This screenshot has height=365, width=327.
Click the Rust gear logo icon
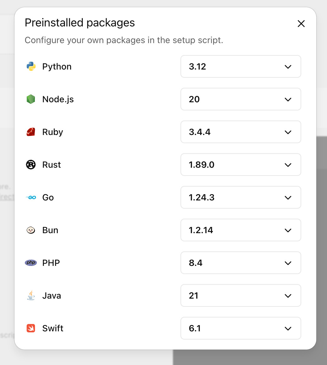point(31,165)
